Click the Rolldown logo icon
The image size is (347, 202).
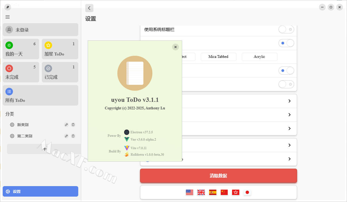point(127,154)
